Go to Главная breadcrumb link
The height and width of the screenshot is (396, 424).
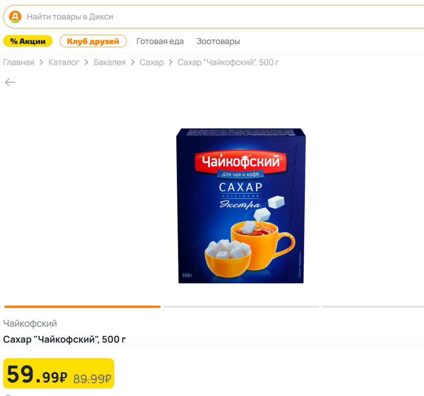point(19,63)
